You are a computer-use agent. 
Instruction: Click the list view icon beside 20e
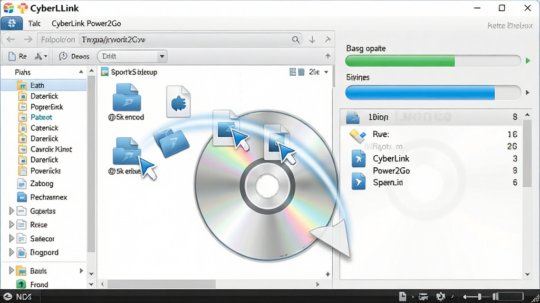293,72
